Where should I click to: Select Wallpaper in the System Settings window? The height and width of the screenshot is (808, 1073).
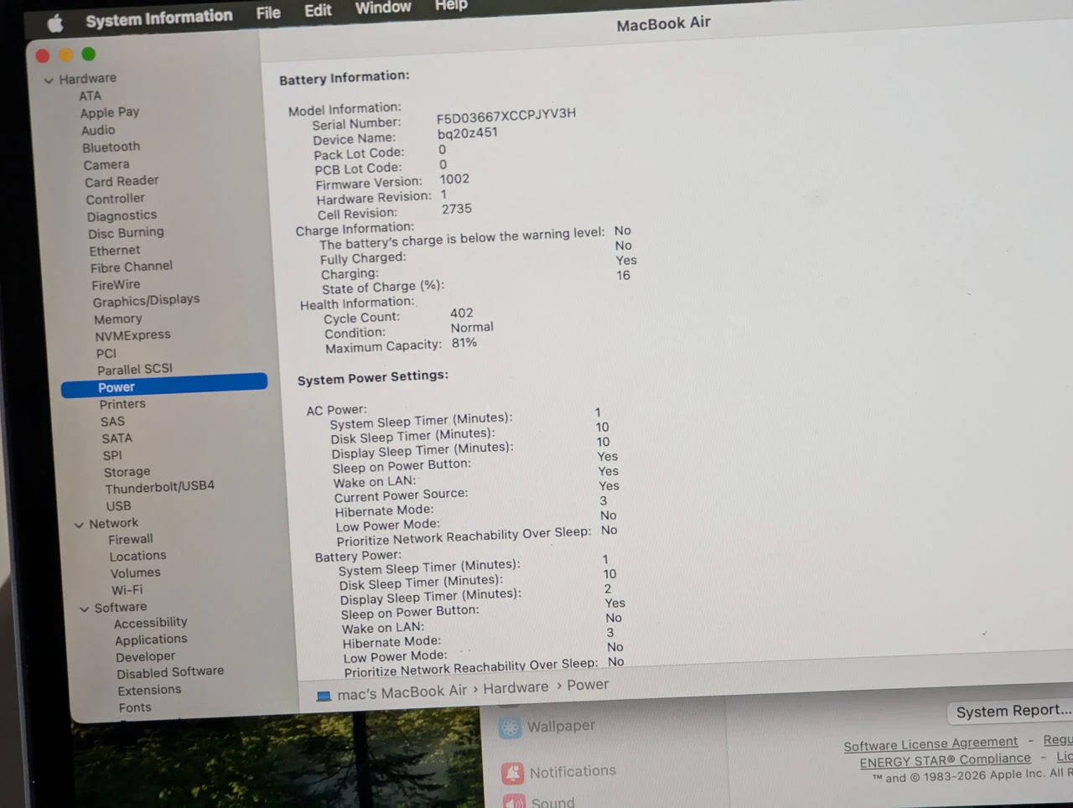click(561, 726)
